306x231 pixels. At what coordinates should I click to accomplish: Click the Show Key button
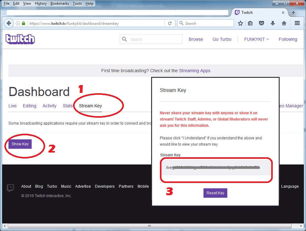click(20, 144)
